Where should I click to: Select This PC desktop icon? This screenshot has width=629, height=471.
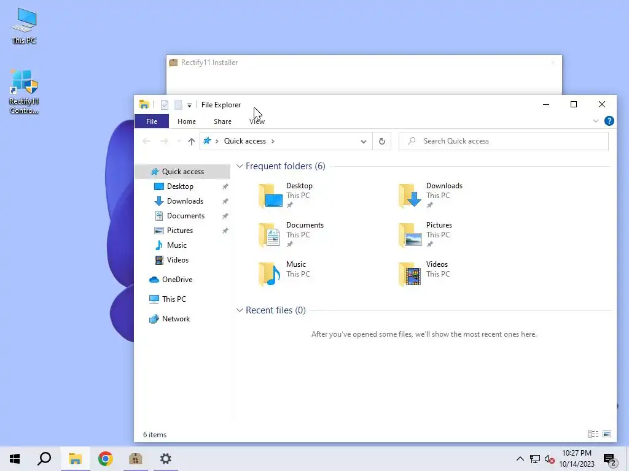click(24, 26)
